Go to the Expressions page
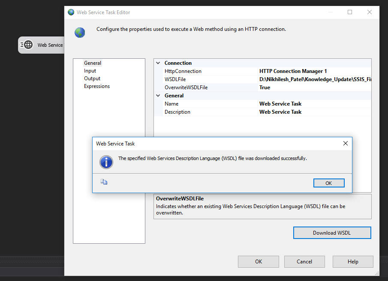The height and width of the screenshot is (281, 388). [97, 86]
